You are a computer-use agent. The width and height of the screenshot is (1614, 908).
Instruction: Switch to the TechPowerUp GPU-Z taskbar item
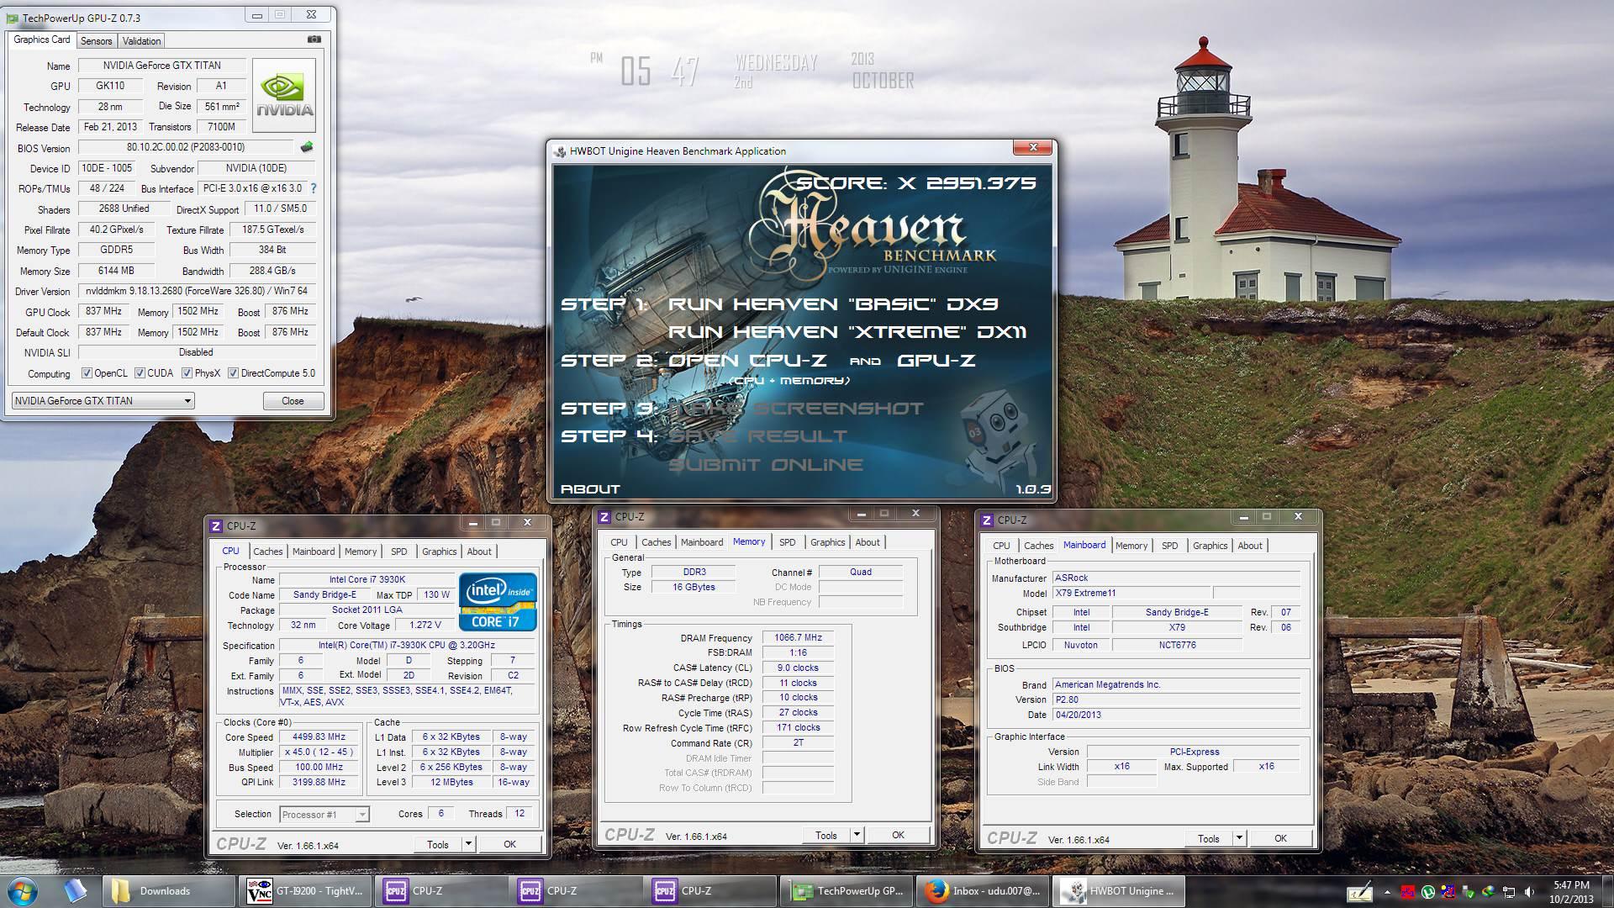coord(847,891)
